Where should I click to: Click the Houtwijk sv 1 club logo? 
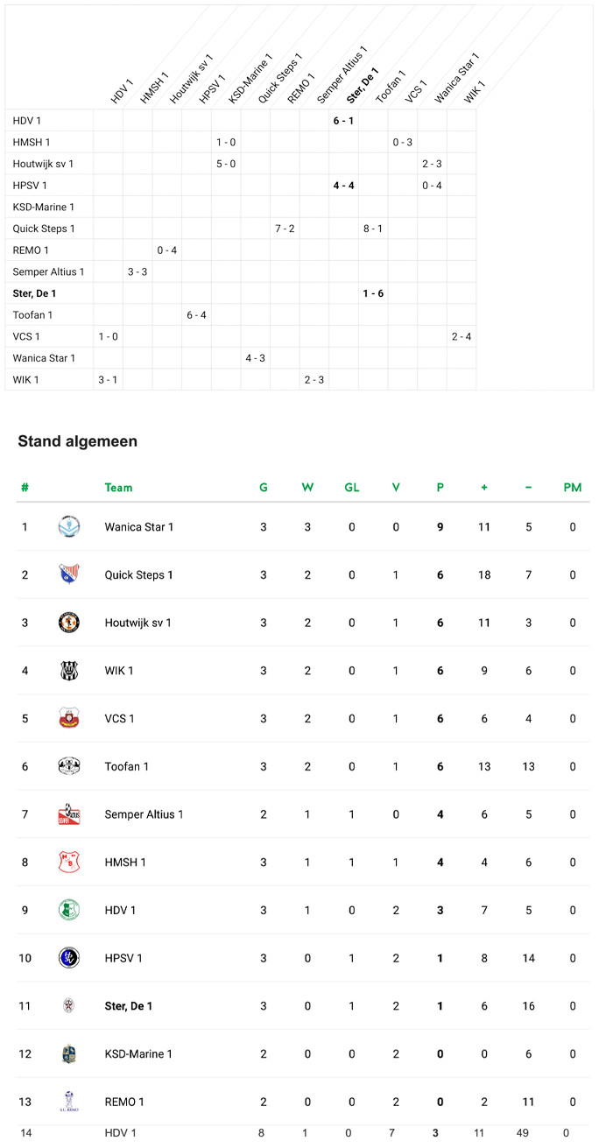tap(69, 623)
